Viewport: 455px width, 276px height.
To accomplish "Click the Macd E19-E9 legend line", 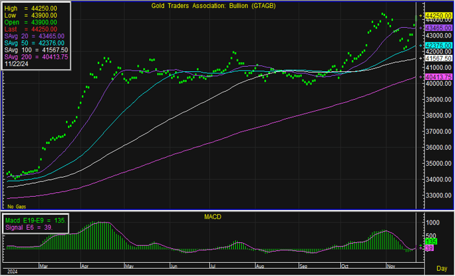I will [x=35, y=220].
